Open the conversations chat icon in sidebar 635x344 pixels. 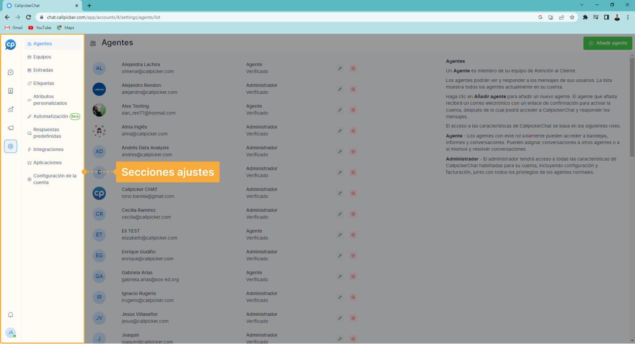pos(11,72)
